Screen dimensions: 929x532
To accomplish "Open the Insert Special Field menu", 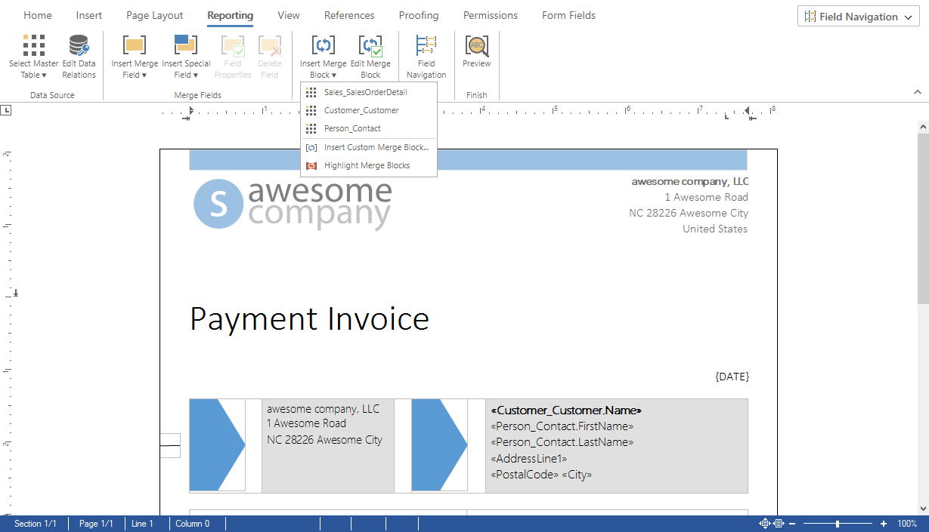I will pos(186,57).
